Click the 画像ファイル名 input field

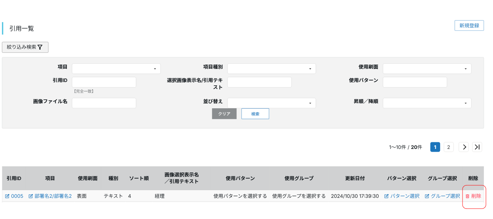104,103
